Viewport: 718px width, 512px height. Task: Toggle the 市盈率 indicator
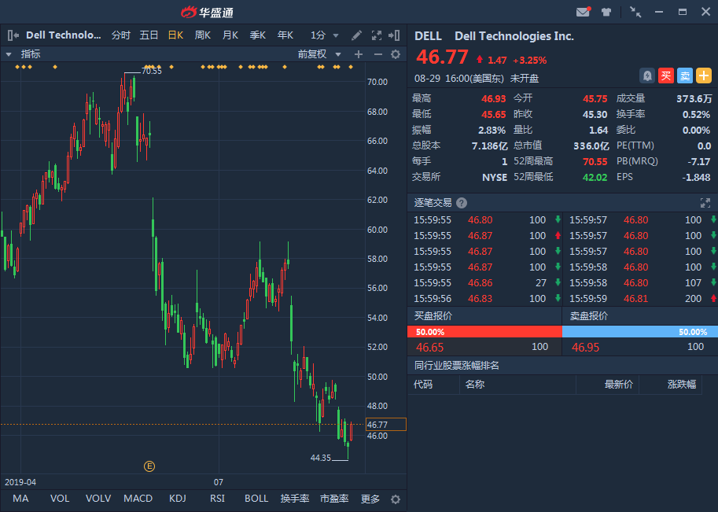click(334, 499)
